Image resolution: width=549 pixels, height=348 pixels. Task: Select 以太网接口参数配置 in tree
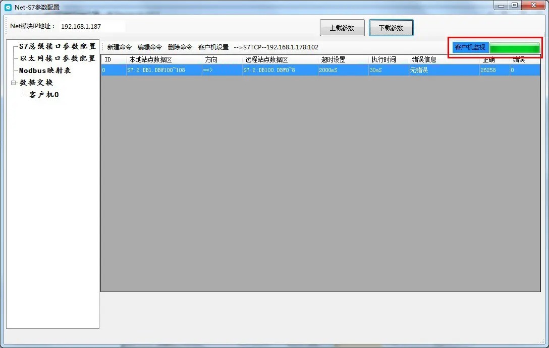click(57, 58)
